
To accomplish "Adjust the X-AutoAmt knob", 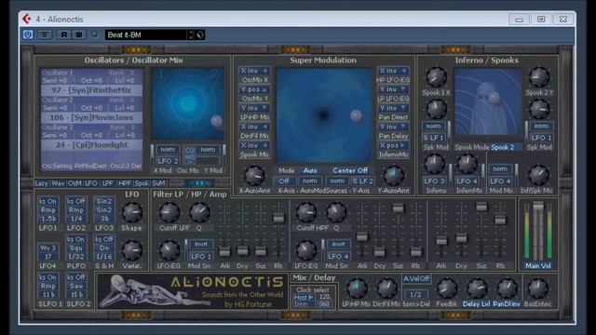I will point(254,175).
